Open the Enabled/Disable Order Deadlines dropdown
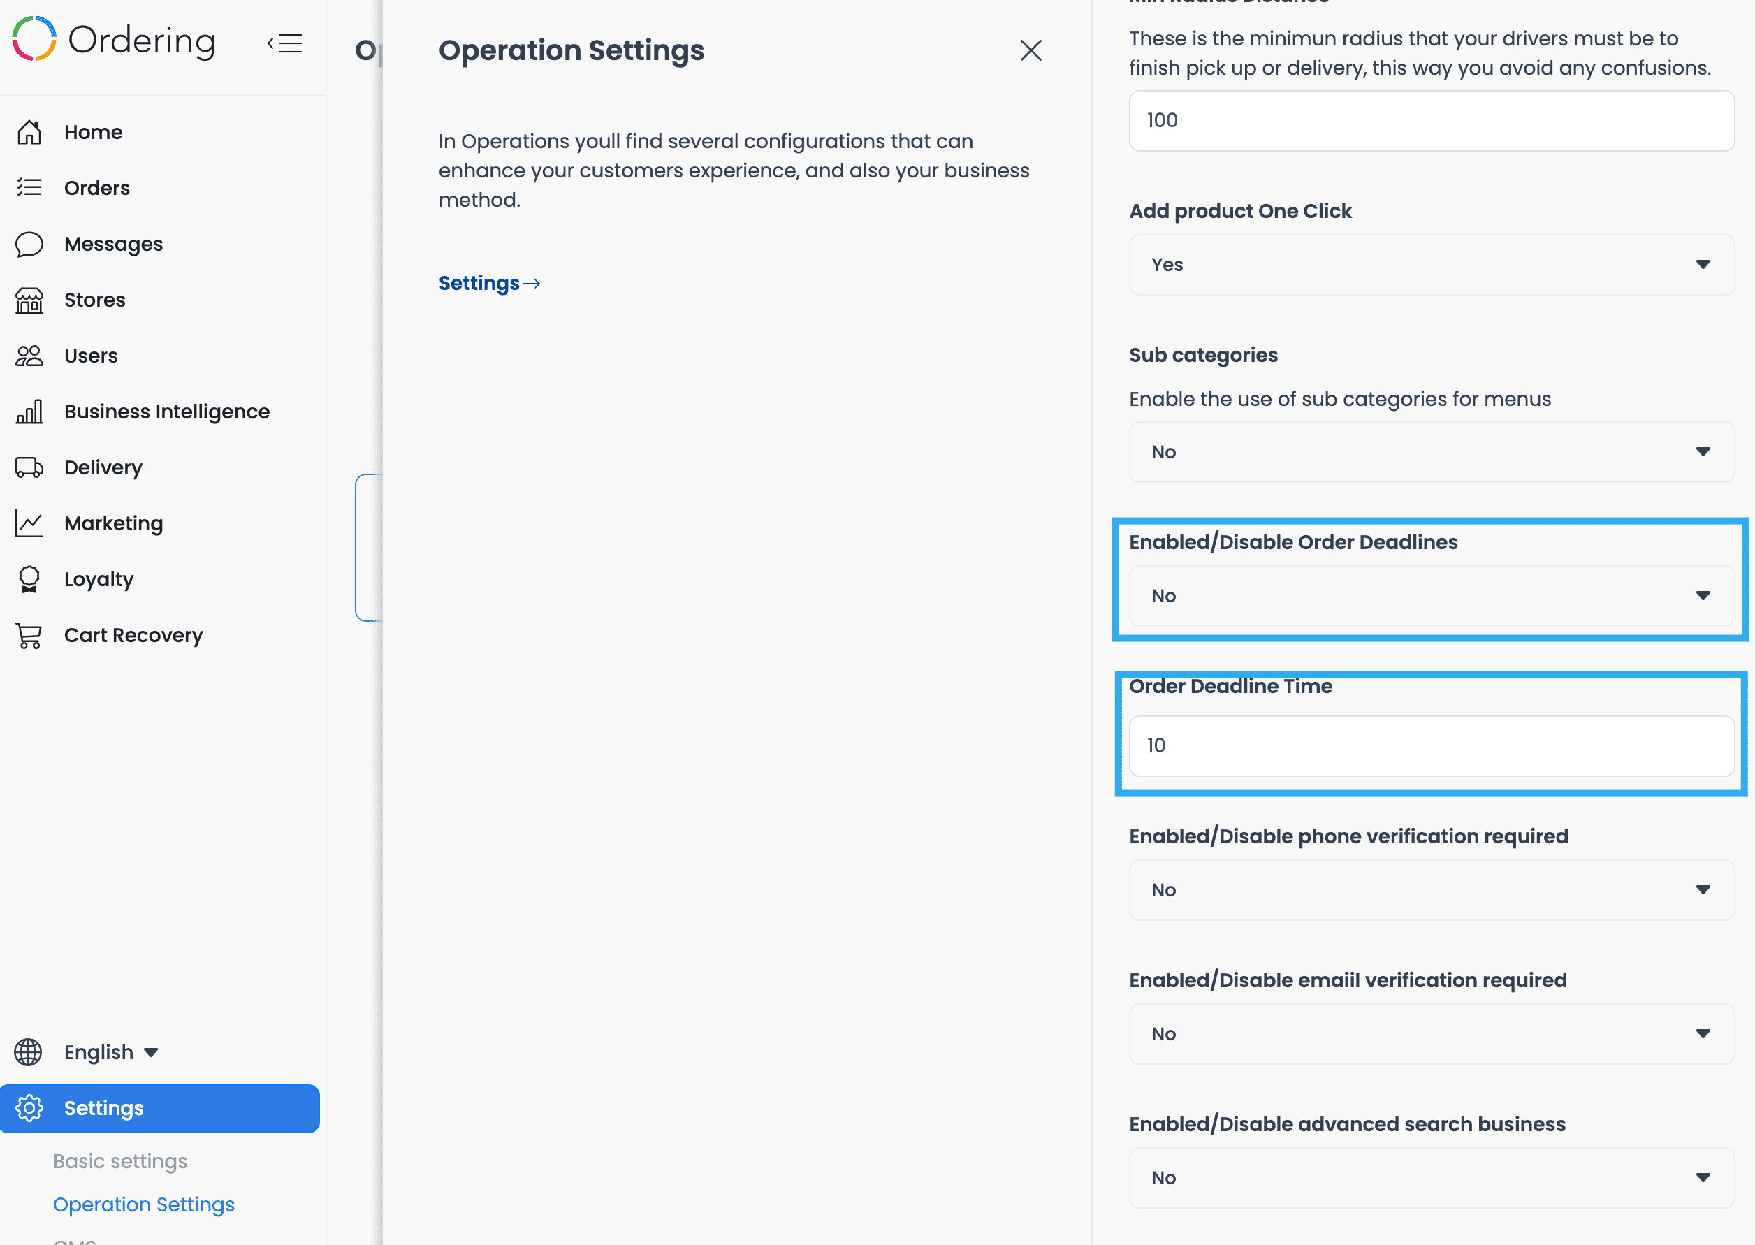This screenshot has height=1245, width=1755. [1431, 596]
